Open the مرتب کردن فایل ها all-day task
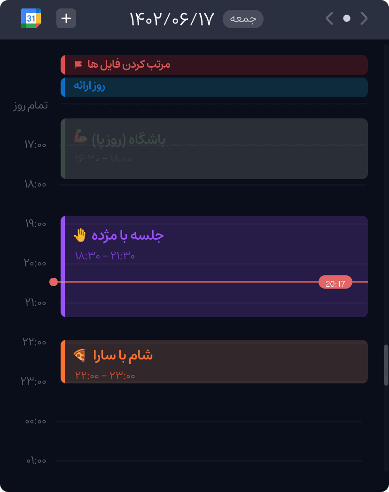Screen dimensions: 389x492 [214, 65]
